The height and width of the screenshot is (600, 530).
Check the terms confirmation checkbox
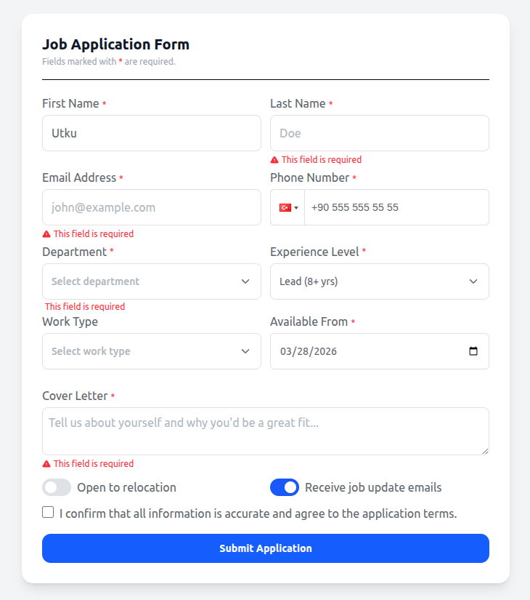click(x=48, y=512)
